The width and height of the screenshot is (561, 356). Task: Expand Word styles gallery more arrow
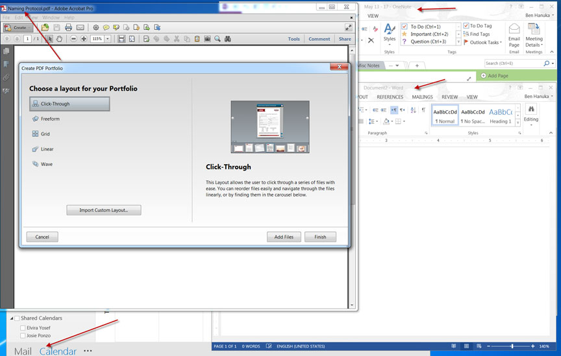(x=517, y=123)
